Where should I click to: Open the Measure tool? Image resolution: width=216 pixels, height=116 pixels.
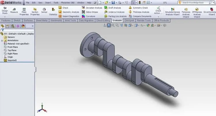14,11
